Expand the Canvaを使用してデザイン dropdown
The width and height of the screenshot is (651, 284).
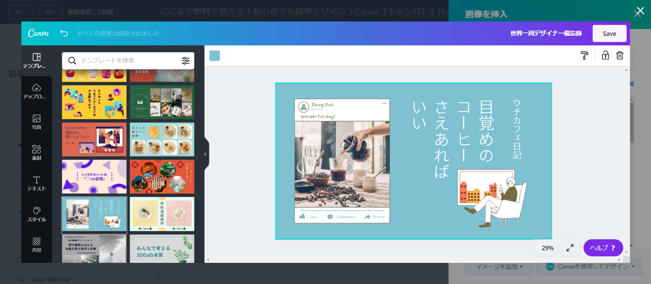633,267
